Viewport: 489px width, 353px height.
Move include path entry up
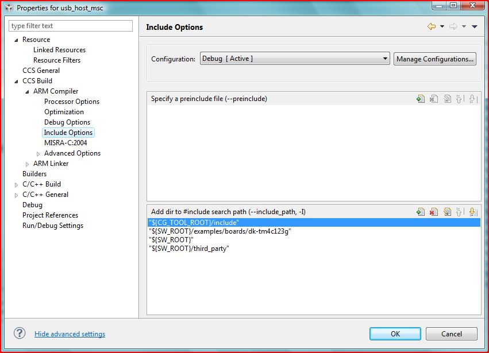coord(460,212)
